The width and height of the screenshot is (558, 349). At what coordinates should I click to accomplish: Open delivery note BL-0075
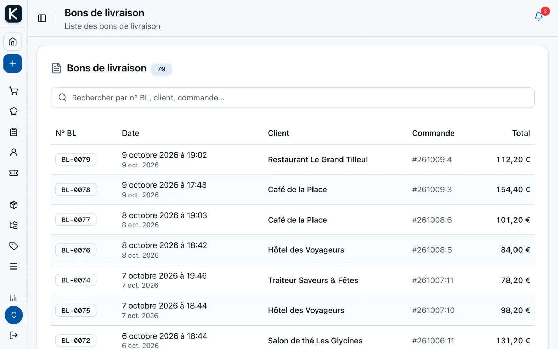coord(76,310)
